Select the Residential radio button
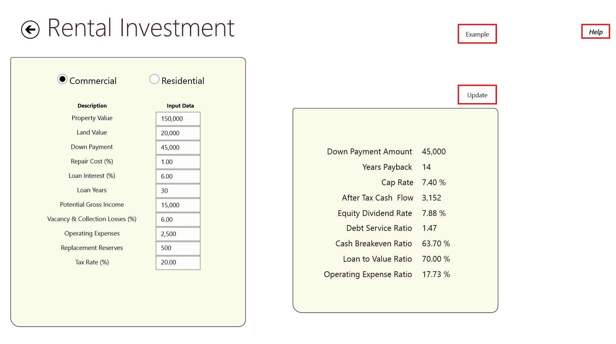This screenshot has width=616, height=344. [x=154, y=79]
